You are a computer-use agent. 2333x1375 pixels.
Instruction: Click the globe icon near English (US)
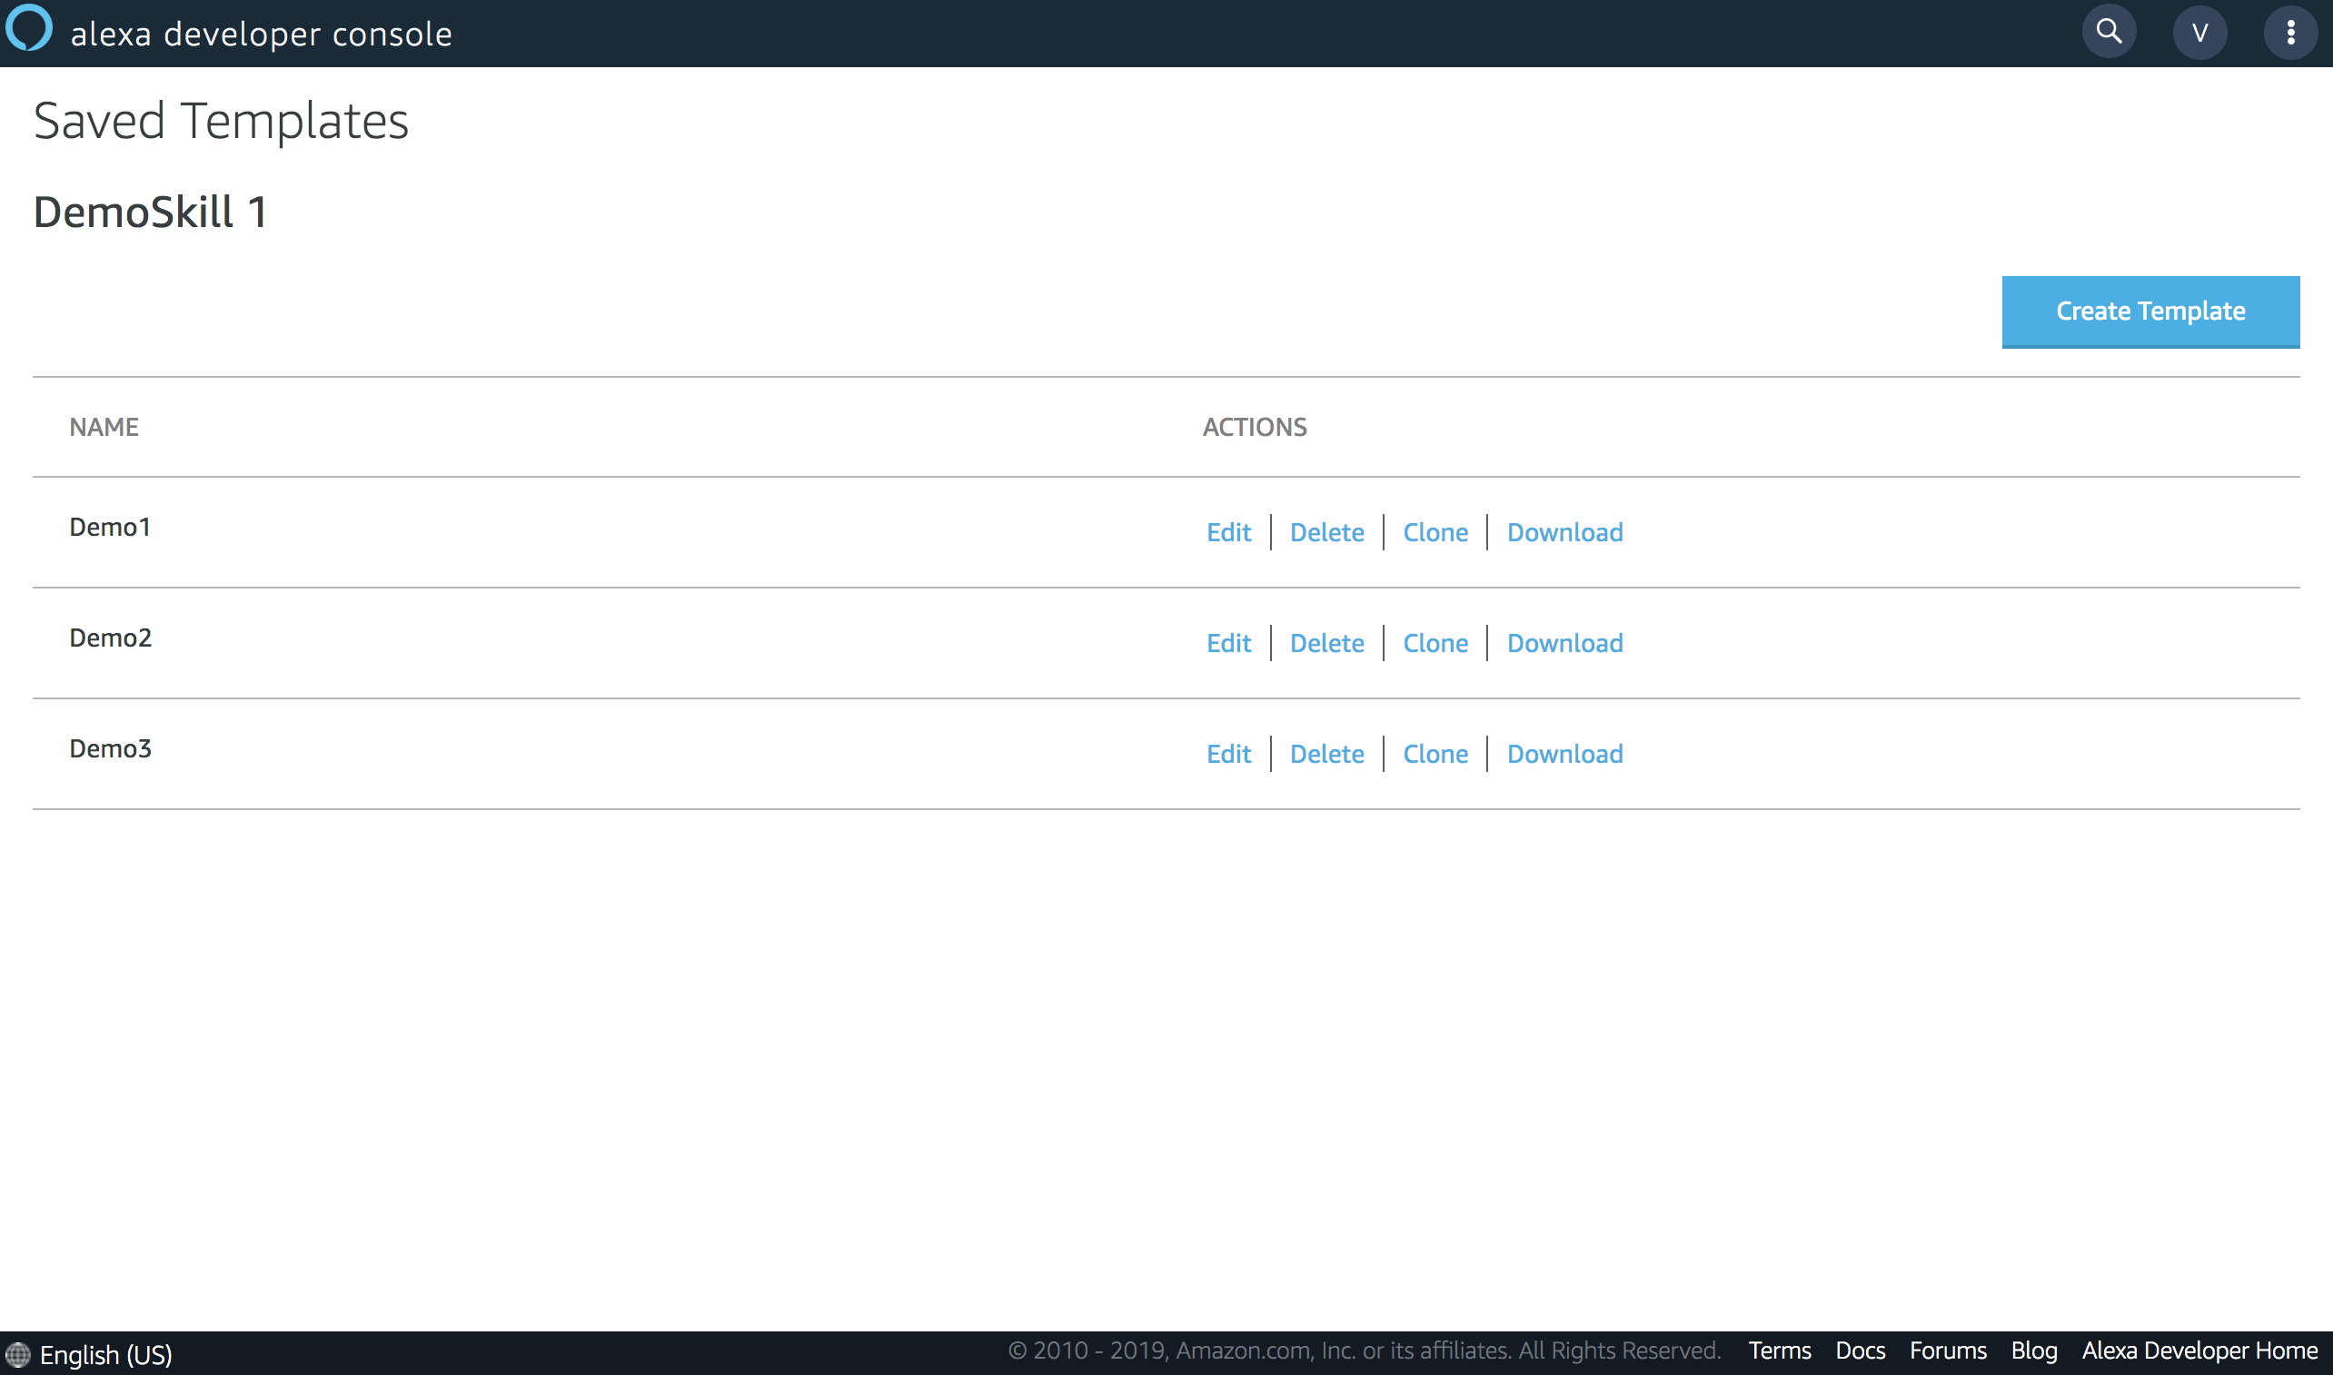(x=20, y=1354)
